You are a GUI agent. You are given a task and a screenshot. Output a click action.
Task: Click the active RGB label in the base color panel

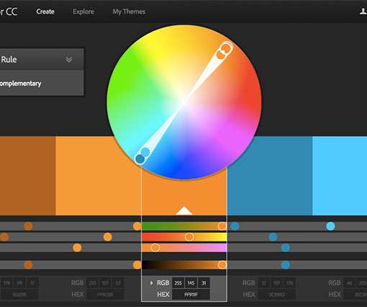tap(163, 283)
